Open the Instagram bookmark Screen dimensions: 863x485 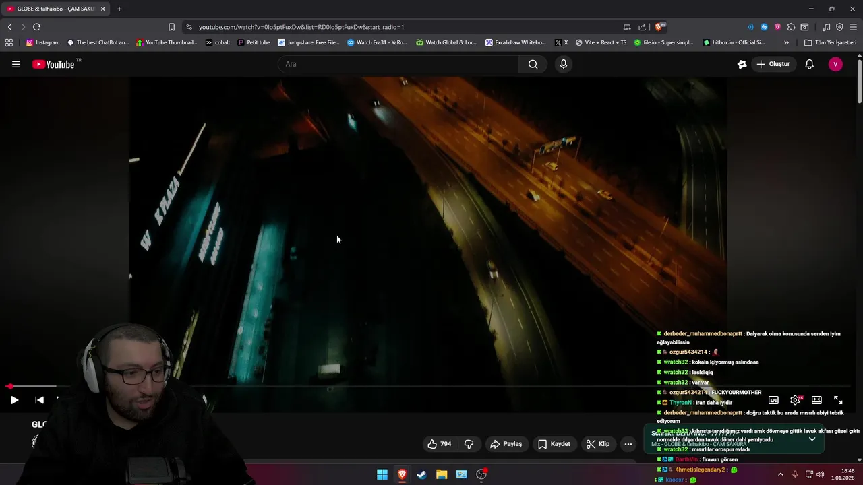click(42, 42)
